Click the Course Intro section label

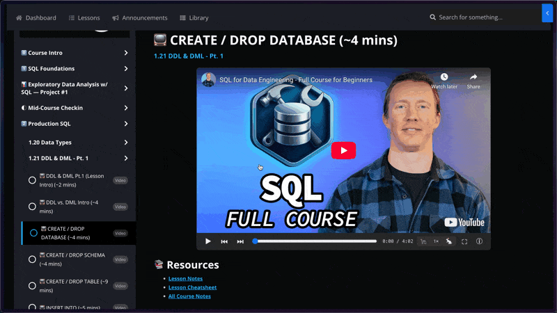pos(45,53)
